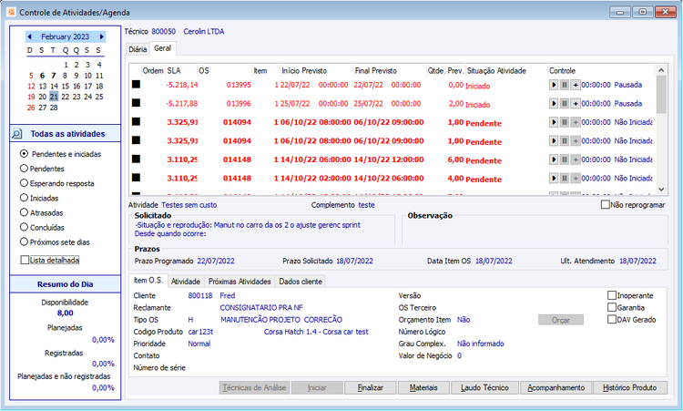Screen dimensions: 683x411
Task: Click the plus icon in the OS 013995 row
Action: click(x=576, y=85)
